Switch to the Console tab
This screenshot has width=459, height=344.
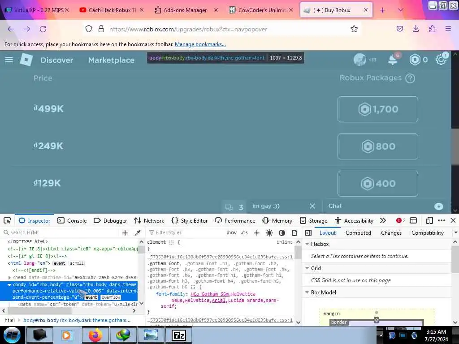coord(72,220)
